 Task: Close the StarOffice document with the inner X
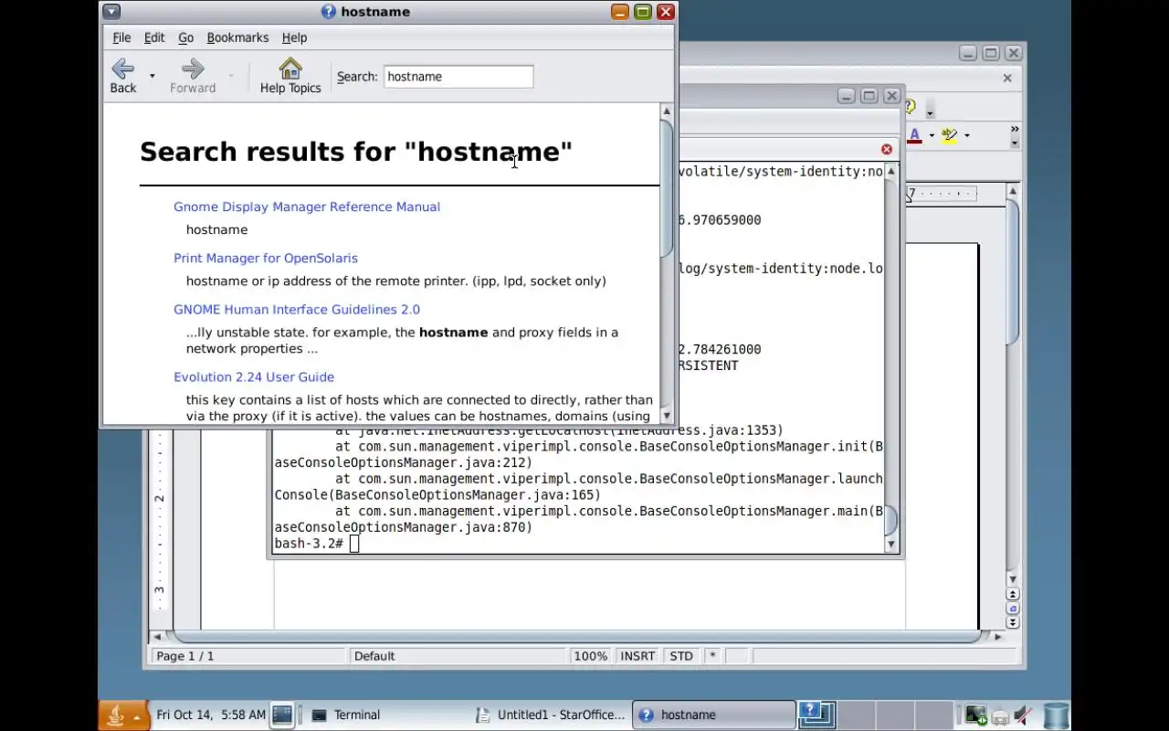click(1007, 78)
